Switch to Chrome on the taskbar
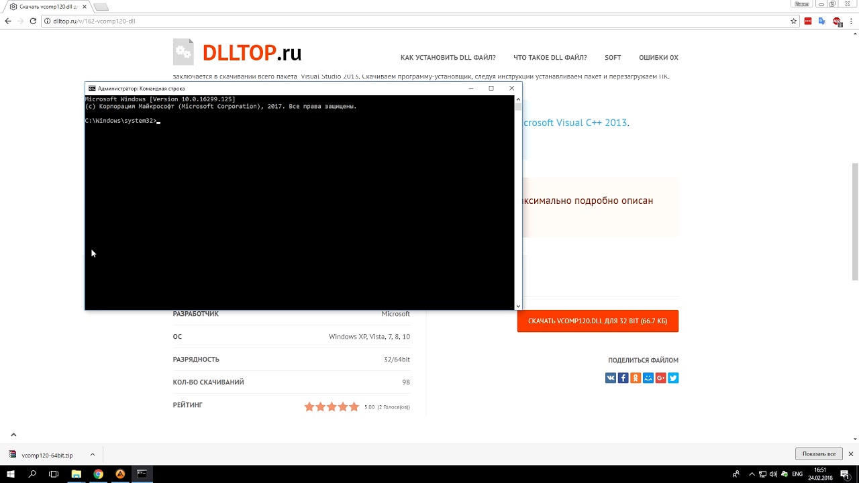The image size is (859, 483). pos(99,474)
